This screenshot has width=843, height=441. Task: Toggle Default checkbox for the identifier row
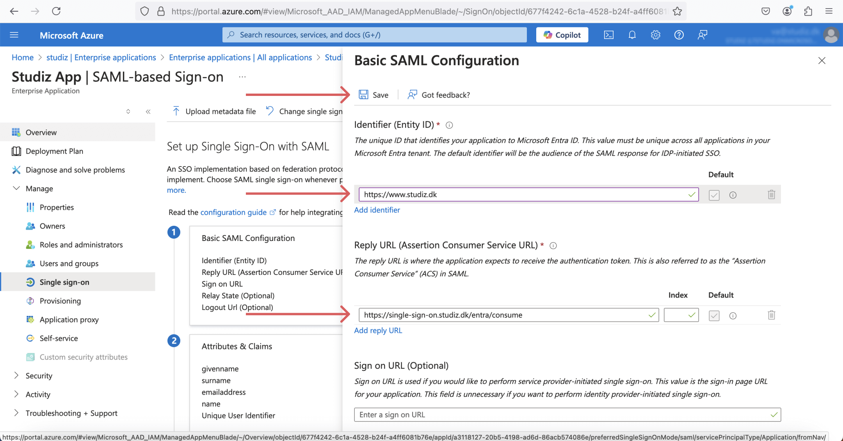[x=714, y=195]
